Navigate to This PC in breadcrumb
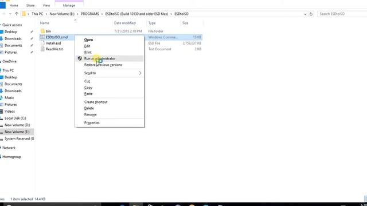 pos(37,14)
